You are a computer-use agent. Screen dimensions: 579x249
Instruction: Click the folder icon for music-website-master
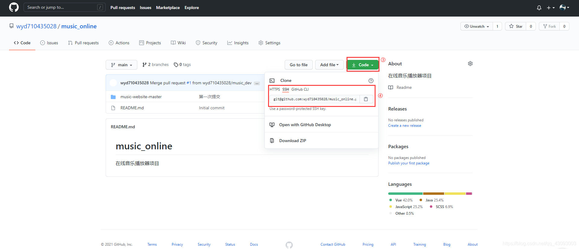(113, 97)
